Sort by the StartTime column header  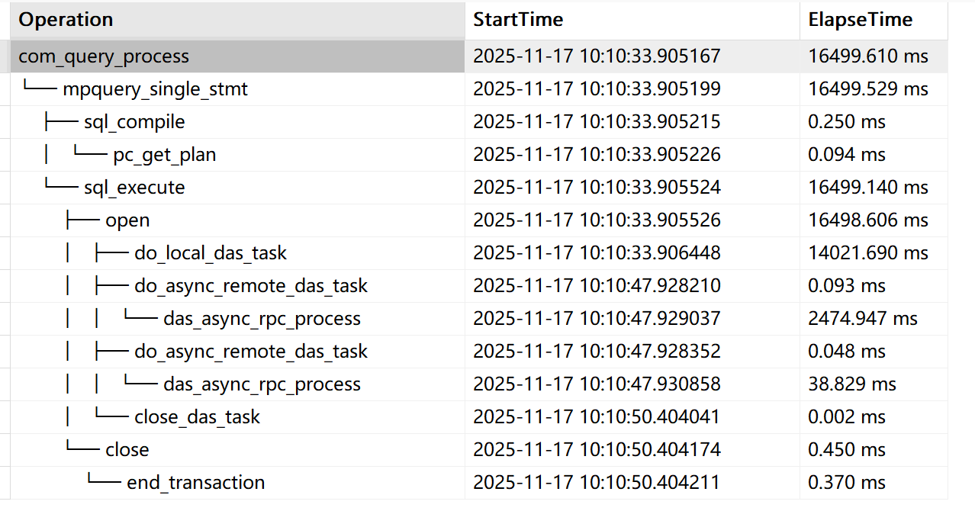518,20
